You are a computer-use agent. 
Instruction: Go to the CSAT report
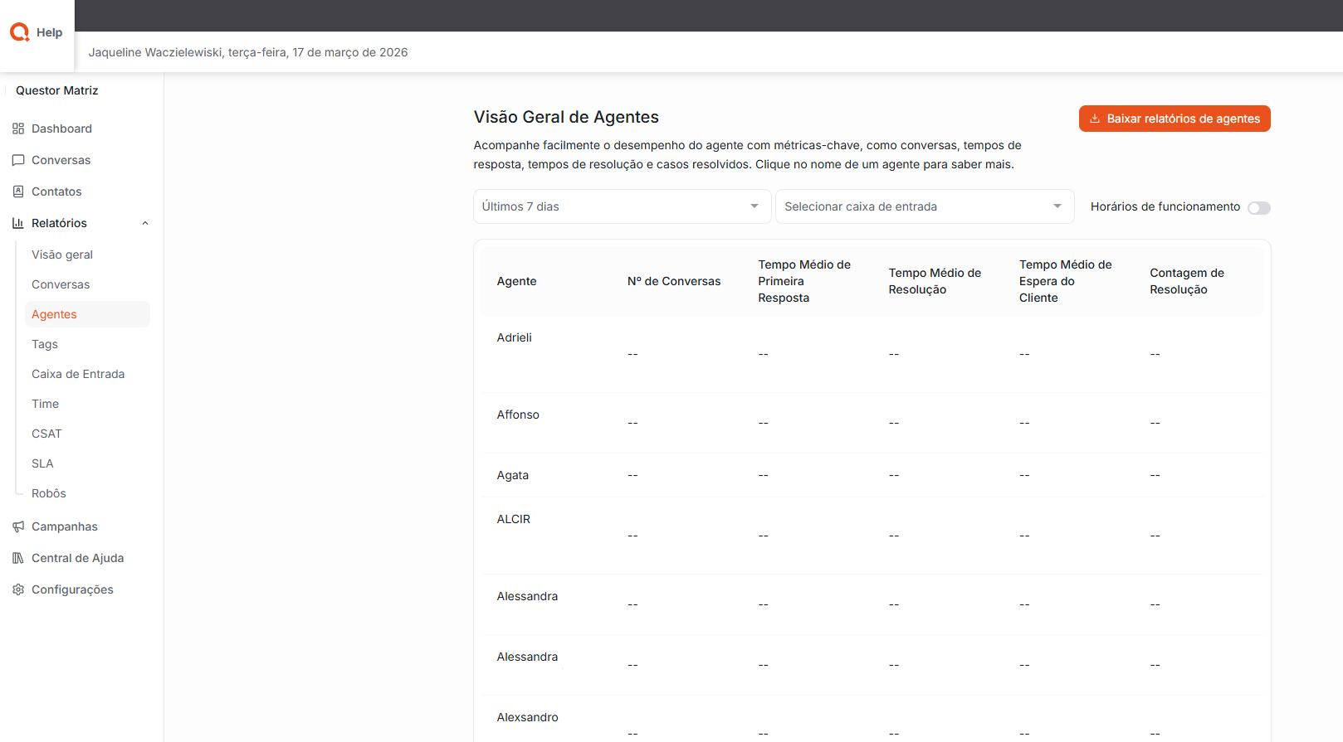coord(46,434)
